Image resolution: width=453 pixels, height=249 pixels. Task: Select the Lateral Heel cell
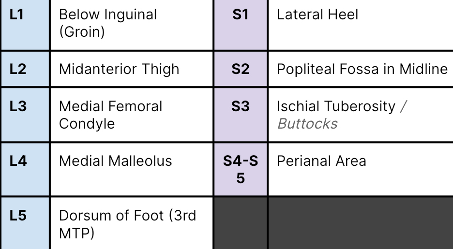[x=317, y=15]
